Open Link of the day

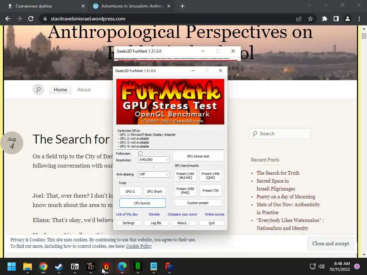point(127,214)
